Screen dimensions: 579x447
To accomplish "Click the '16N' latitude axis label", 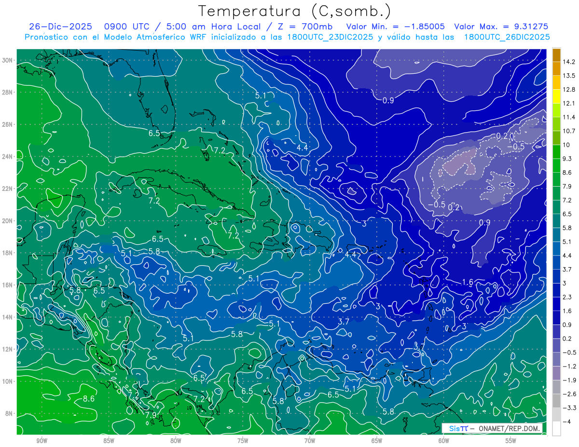I will click(x=8, y=285).
